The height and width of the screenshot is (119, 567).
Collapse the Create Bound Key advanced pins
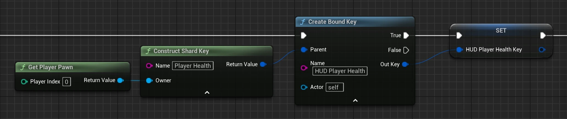pyautogui.click(x=355, y=101)
